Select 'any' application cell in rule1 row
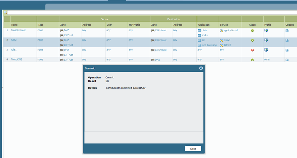Image resolution: width=297 pixels, height=158 pixels. tap(199, 50)
